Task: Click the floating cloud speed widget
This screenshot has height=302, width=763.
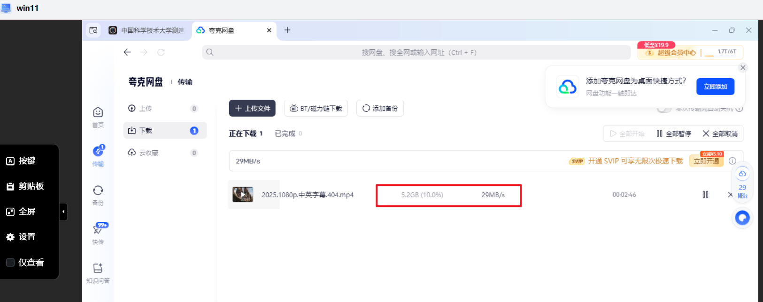Action: pos(742,183)
